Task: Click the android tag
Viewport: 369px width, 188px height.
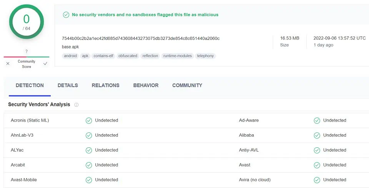Action: [x=70, y=56]
